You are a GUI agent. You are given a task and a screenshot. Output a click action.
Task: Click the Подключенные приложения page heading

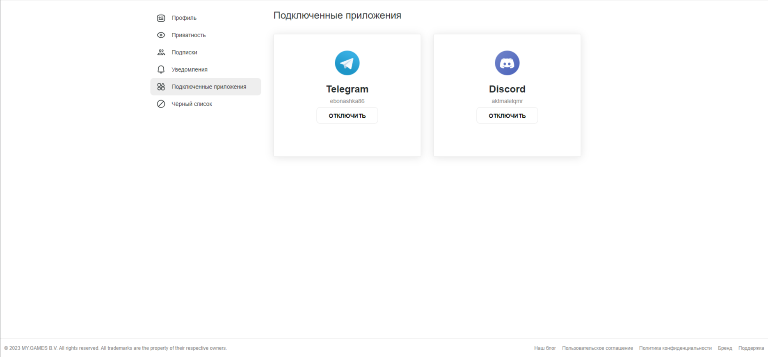337,16
